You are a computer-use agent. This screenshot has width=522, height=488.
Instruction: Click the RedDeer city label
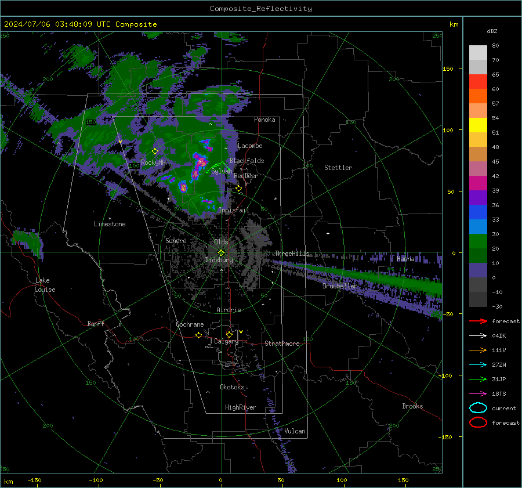[246, 176]
